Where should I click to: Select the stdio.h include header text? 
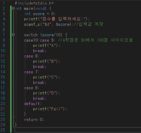point(43,3)
